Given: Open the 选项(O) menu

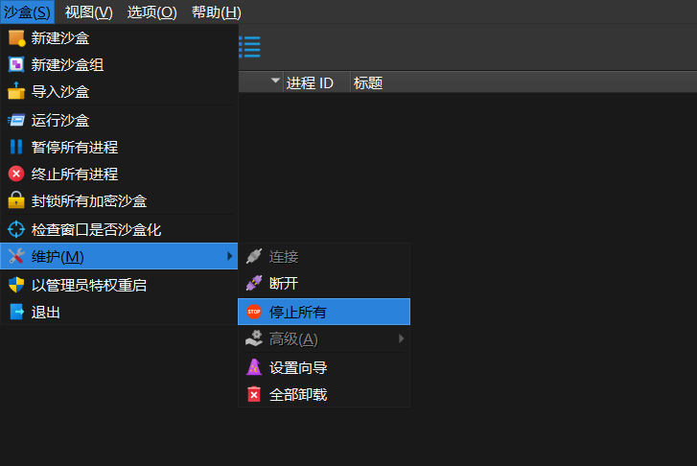Looking at the screenshot, I should coord(152,12).
